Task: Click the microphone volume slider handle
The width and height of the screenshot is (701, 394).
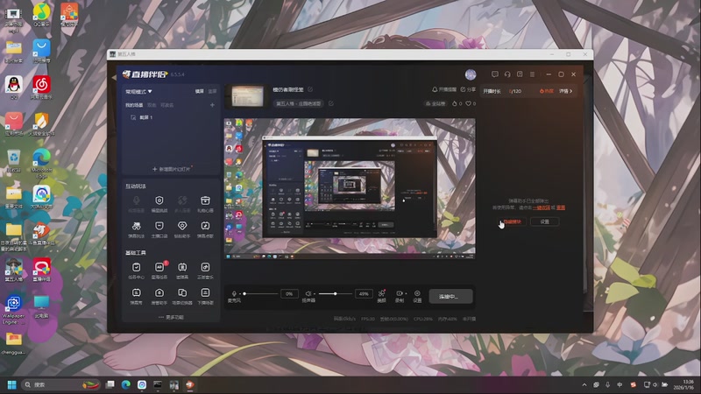Action: (244, 293)
